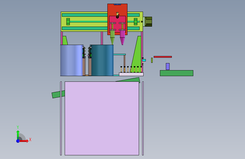Select the periwinkle blue cylinder tank
Image resolution: width=245 pixels, height=159 pixels.
click(x=71, y=61)
